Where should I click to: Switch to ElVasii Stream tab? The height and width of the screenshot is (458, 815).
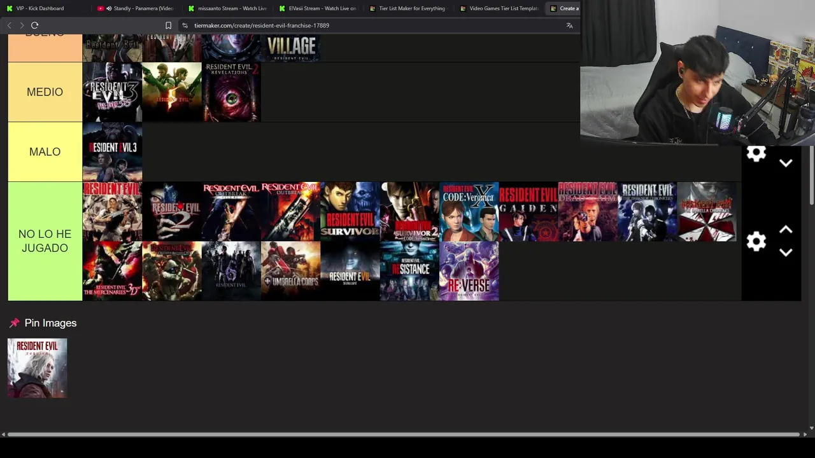[x=318, y=8]
